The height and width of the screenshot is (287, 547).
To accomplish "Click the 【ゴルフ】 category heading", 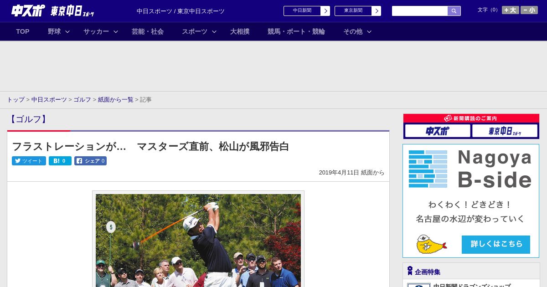I will pos(28,119).
